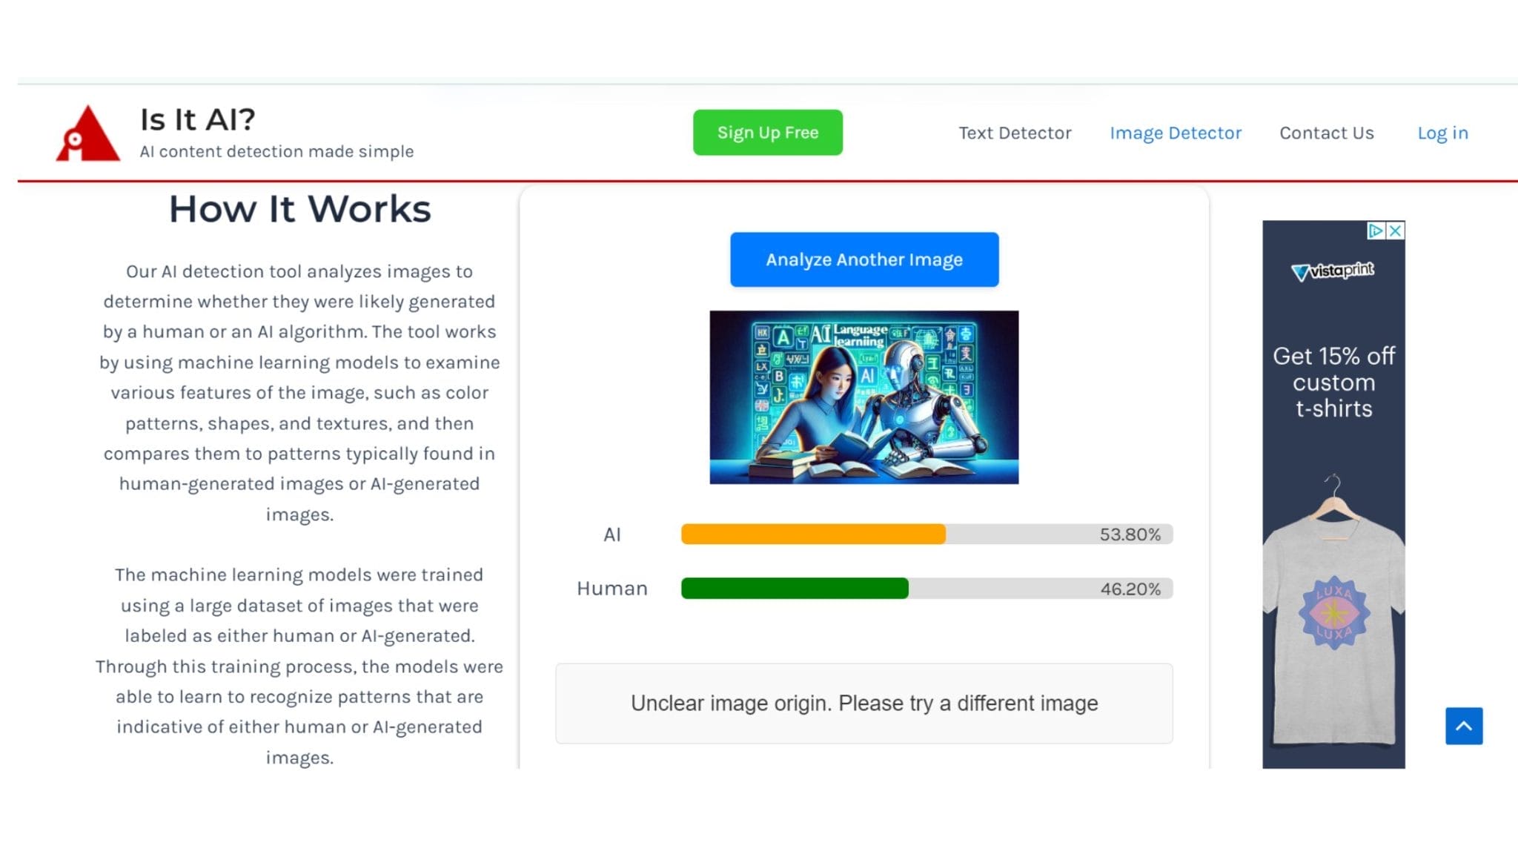1518x854 pixels.
Task: Close the Vistaprint ad with the X icon
Action: tap(1395, 231)
